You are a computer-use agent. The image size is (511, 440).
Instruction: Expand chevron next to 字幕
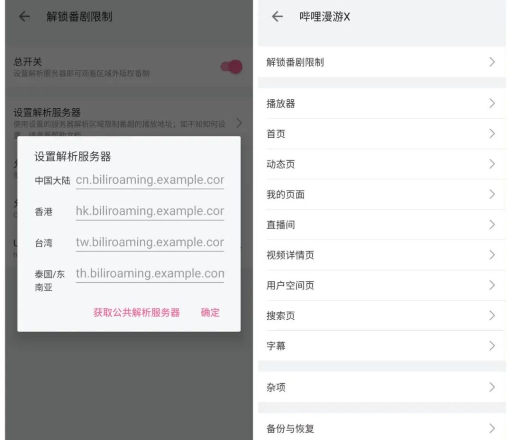pyautogui.click(x=492, y=346)
